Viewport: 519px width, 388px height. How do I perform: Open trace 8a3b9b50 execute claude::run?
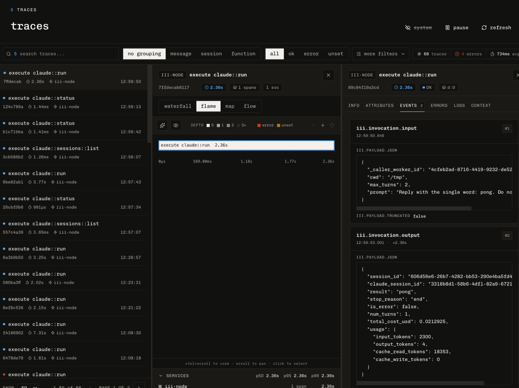74,253
